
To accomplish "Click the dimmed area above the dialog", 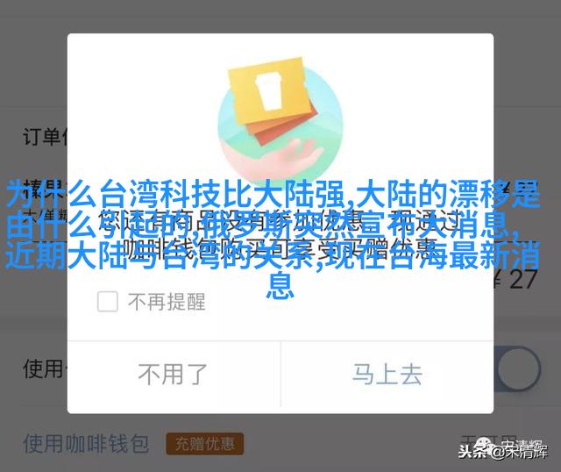I will click(280, 16).
